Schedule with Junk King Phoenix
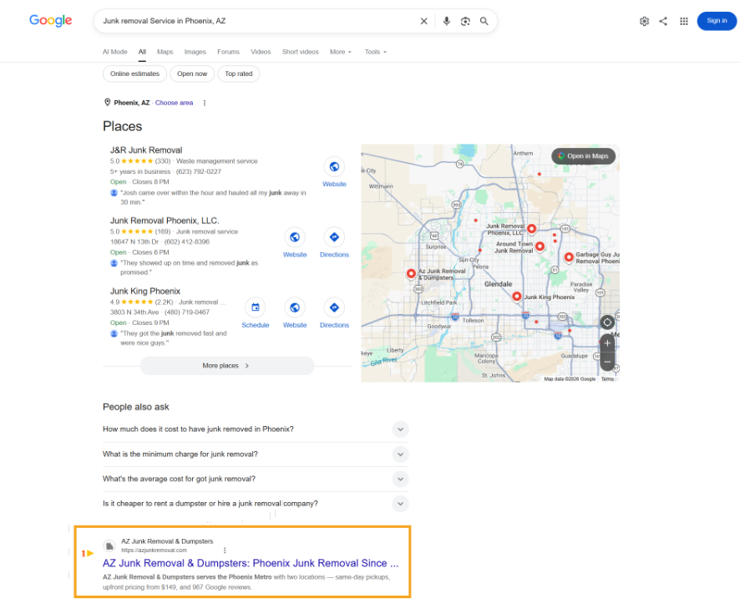Image resolution: width=740 pixels, height=604 pixels. pos(256,307)
